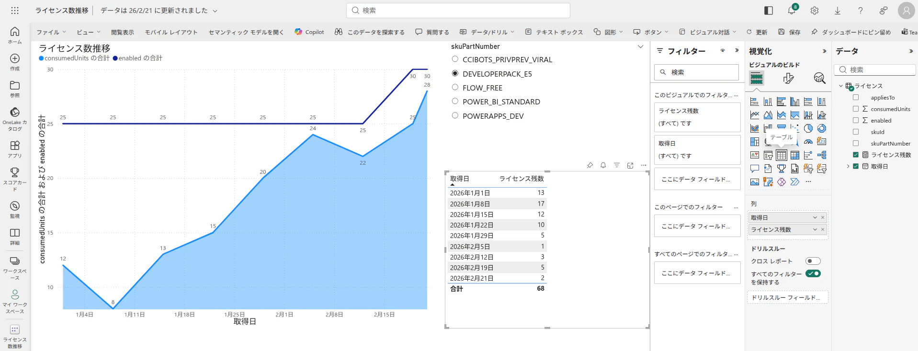918x351 pixels.
Task: Toggle the クロス レポート switch
Action: point(813,261)
